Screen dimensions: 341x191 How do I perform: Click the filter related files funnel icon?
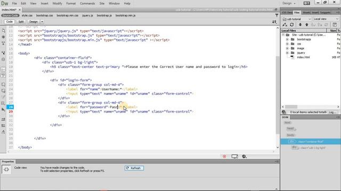click(x=277, y=15)
